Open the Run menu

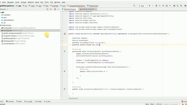pos(42,2)
